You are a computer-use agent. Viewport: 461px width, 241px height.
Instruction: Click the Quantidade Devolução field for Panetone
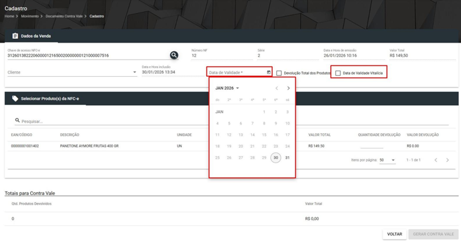pyautogui.click(x=372, y=145)
